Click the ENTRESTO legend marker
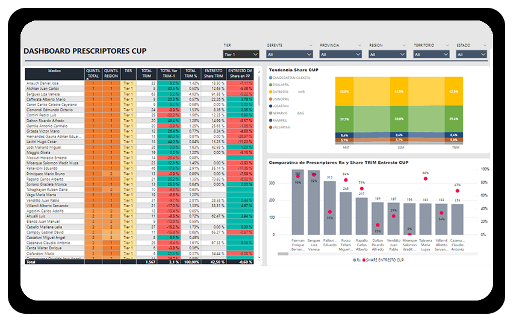This screenshot has height=321, width=513. click(x=270, y=92)
